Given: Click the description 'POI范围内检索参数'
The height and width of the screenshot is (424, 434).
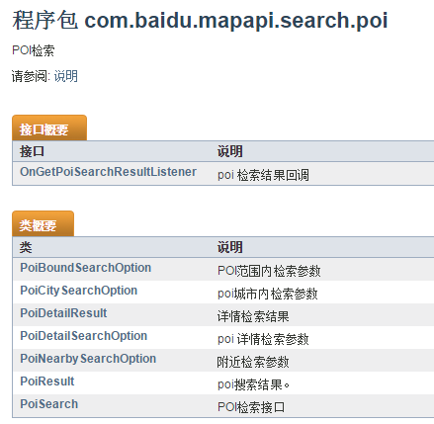Looking at the screenshot, I should (x=269, y=271).
